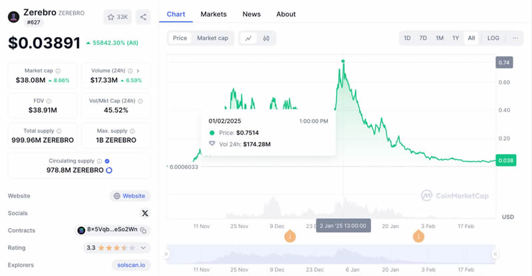Switch to line chart view icon
Viewport: 532px width, 276px height.
point(248,38)
